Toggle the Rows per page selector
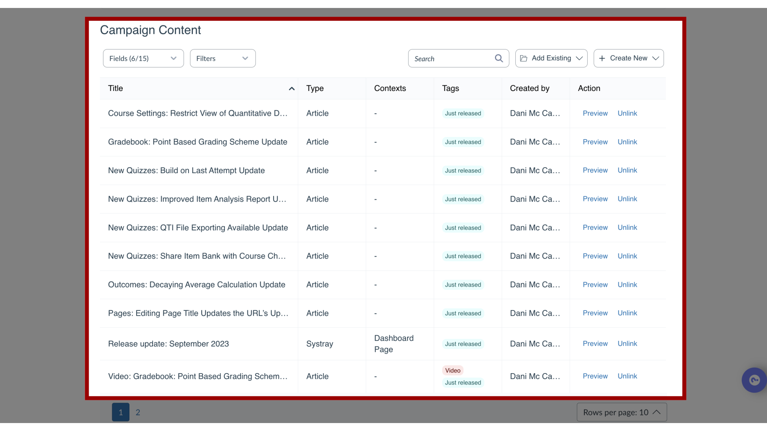 pos(622,412)
